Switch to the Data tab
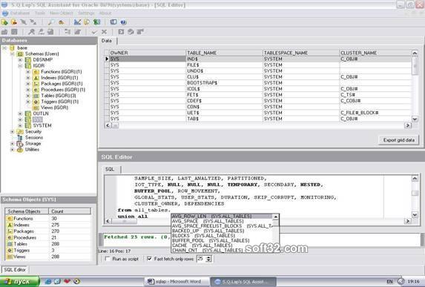The height and width of the screenshot is (287, 425). click(x=107, y=41)
